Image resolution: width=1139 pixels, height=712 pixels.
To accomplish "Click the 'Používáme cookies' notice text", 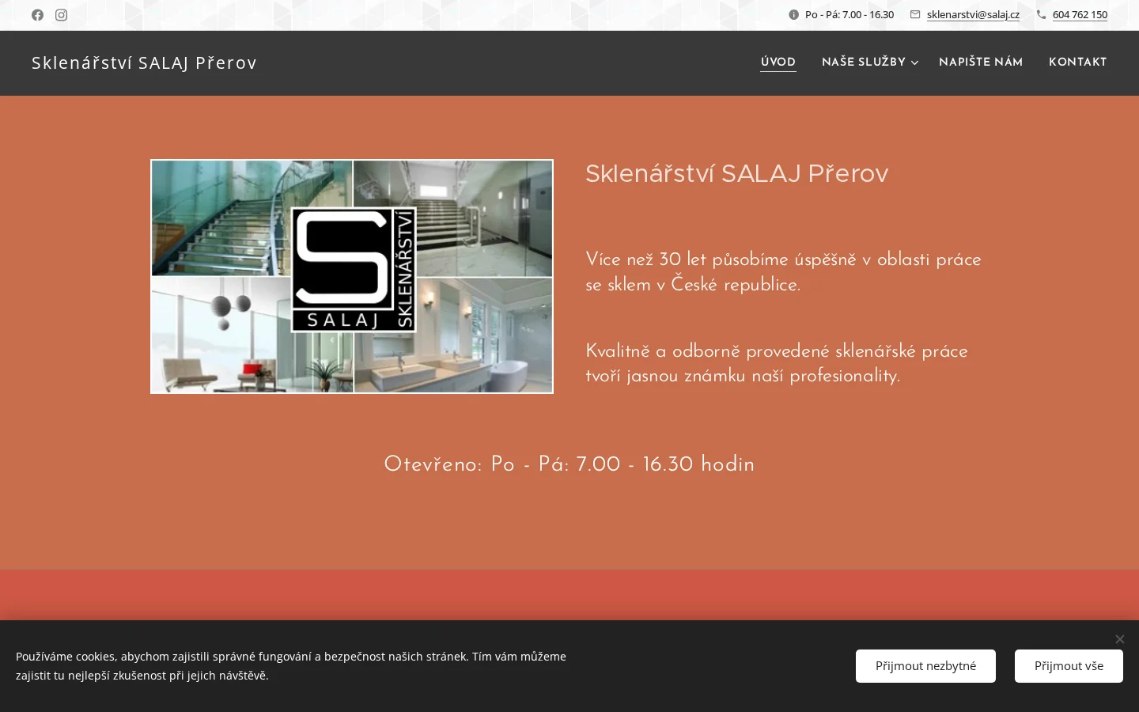I will point(291,666).
